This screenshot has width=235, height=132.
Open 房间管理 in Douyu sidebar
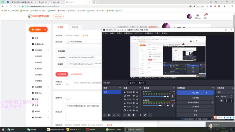tap(38, 56)
